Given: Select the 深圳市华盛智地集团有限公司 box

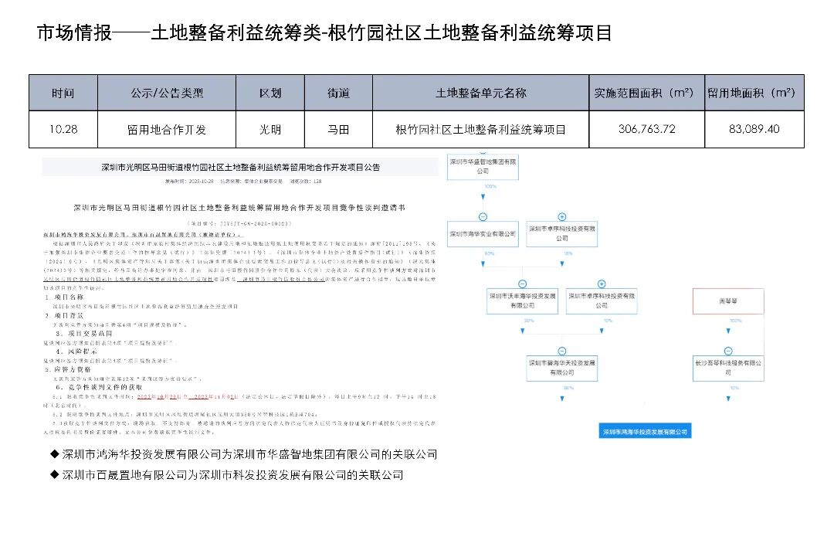Looking at the screenshot, I should pyautogui.click(x=483, y=168).
